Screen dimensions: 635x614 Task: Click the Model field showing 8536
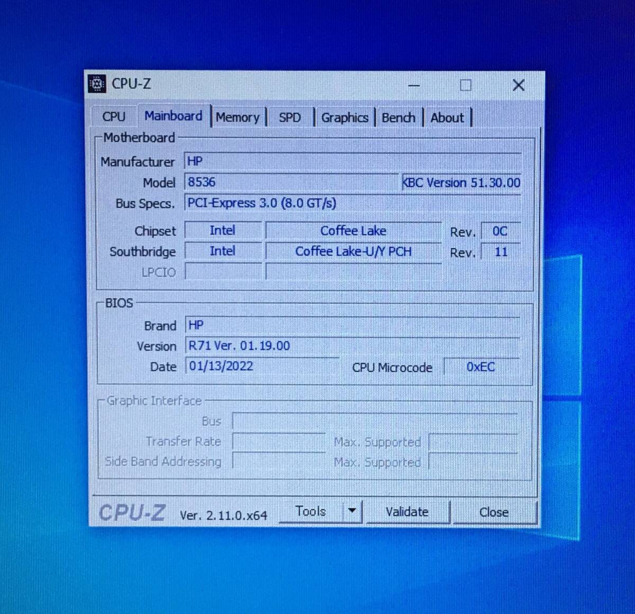point(291,182)
